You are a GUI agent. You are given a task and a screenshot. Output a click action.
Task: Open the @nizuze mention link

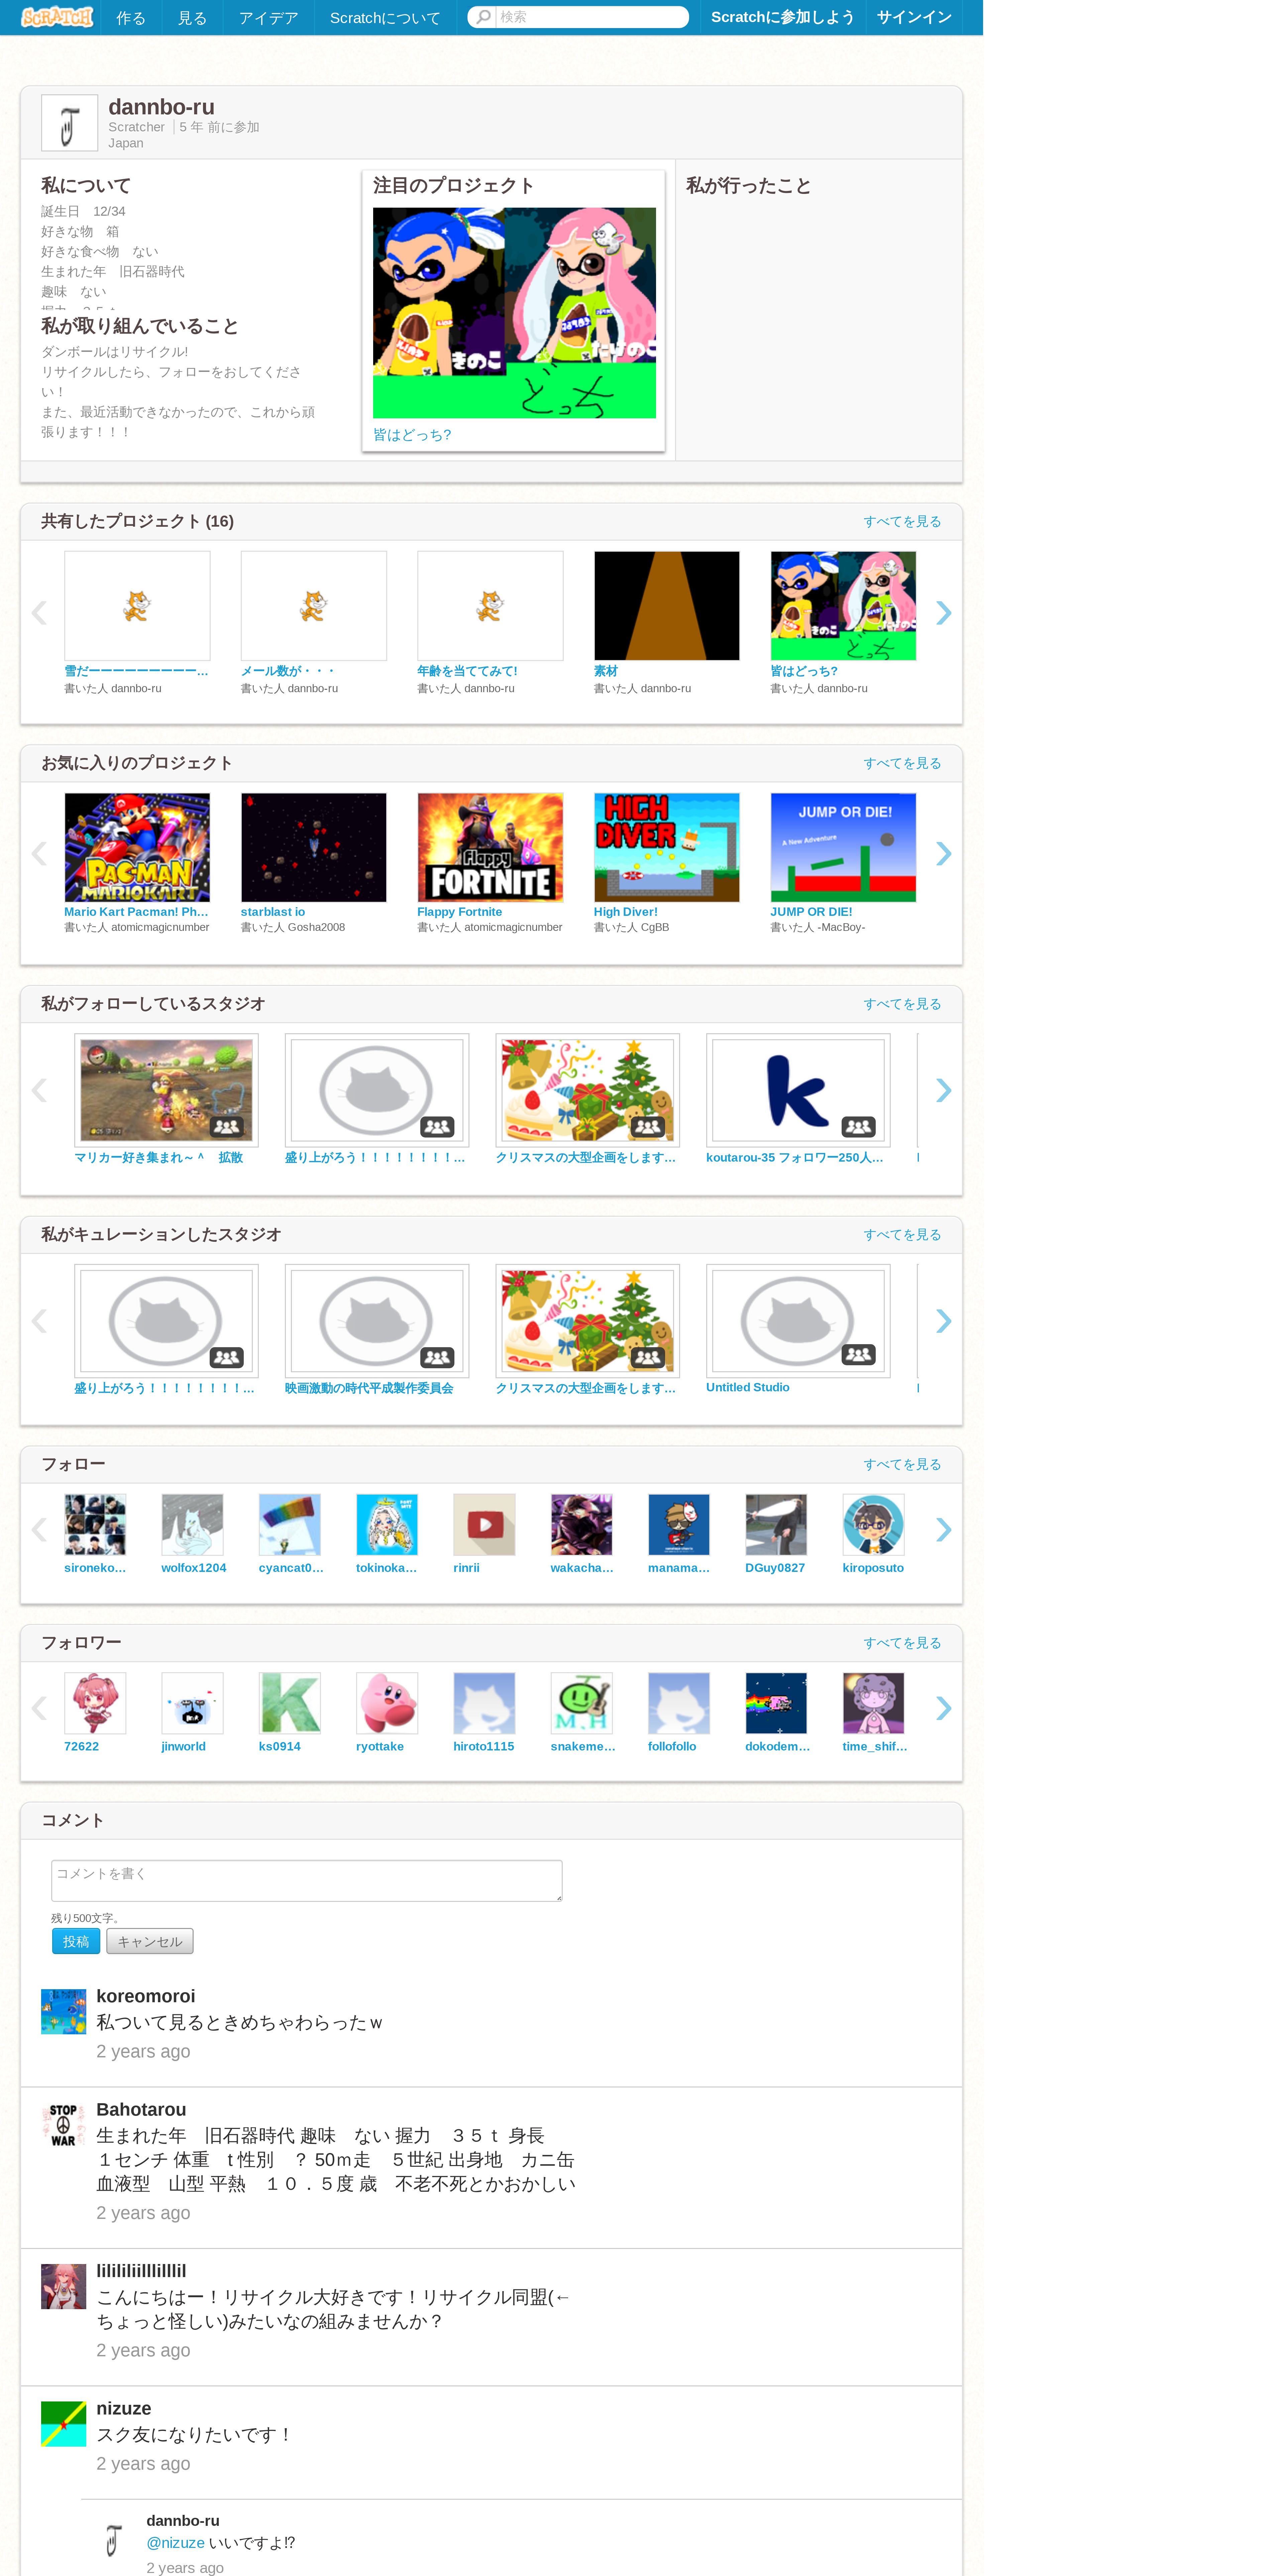175,2543
